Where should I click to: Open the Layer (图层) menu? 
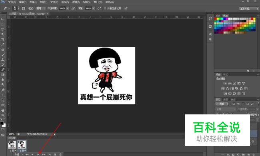pos(43,2)
